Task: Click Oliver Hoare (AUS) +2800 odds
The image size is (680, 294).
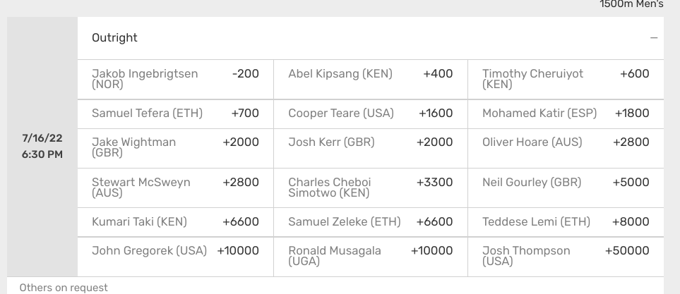Action: [566, 149]
